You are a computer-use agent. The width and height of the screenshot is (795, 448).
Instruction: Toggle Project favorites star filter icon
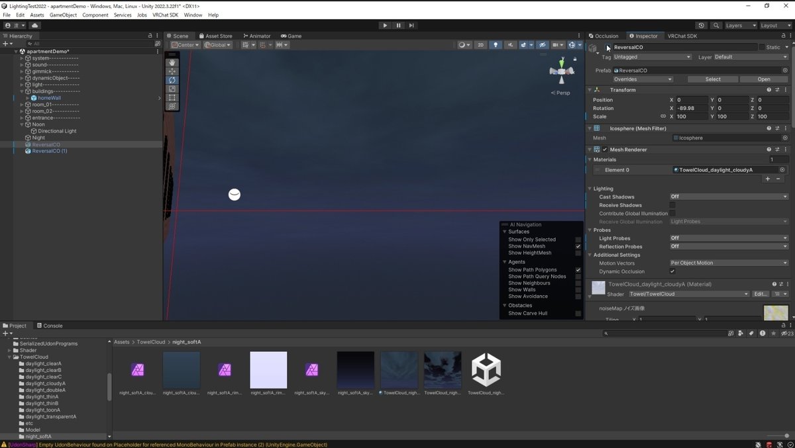773,334
